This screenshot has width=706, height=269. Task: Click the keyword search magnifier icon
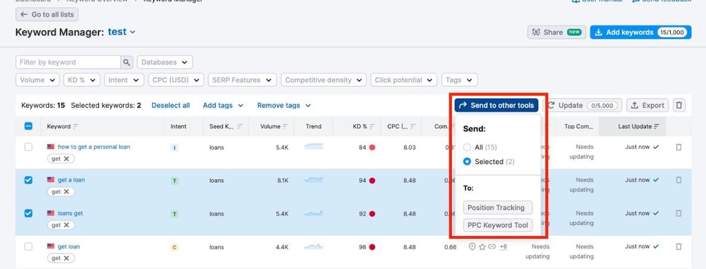click(127, 62)
